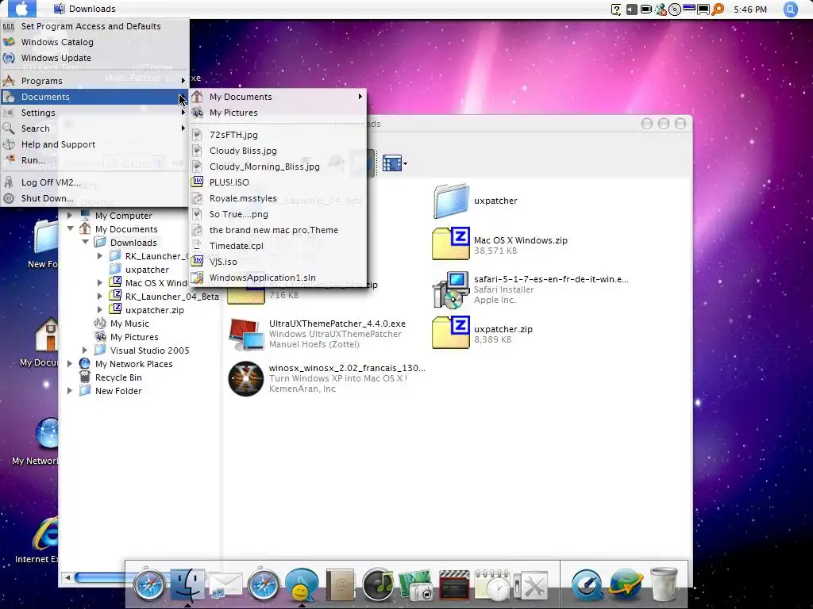This screenshot has width=813, height=609.
Task: Expand uxpatcher.zip node in folder tree
Action: coord(100,310)
